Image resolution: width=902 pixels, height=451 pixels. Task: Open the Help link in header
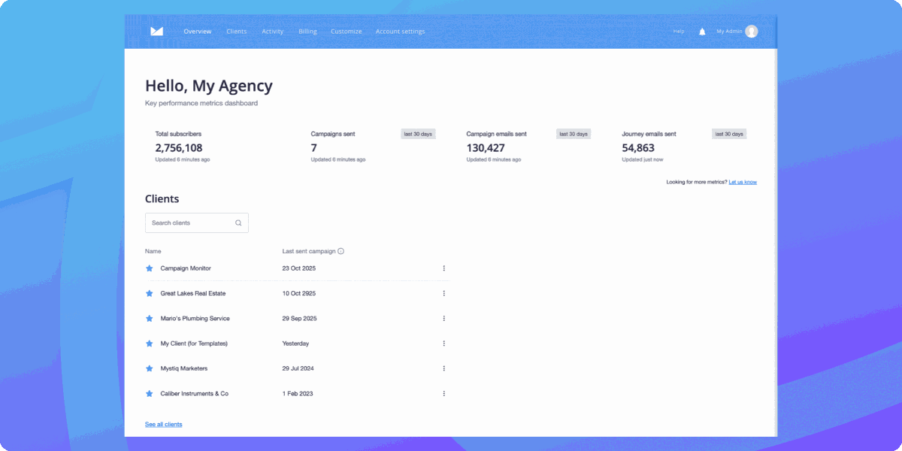(x=678, y=32)
